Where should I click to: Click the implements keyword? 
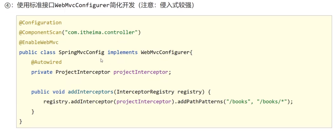pyautogui.click(x=122, y=52)
